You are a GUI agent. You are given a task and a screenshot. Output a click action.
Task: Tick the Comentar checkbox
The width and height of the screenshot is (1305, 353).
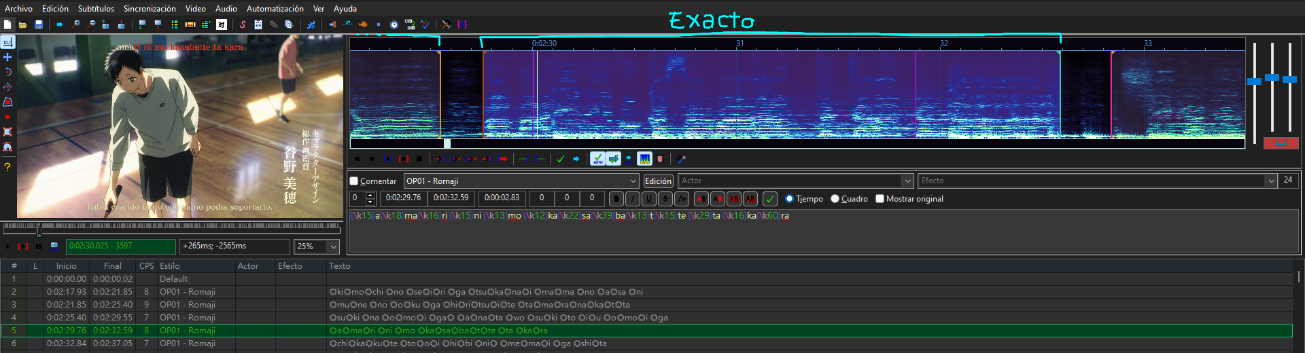pyautogui.click(x=353, y=181)
